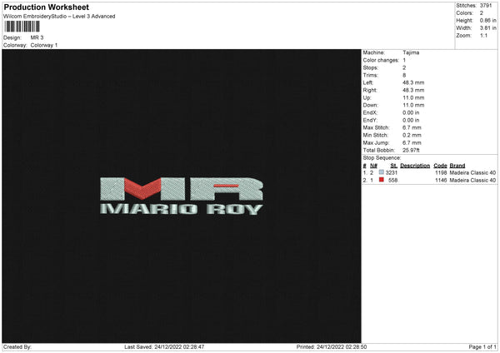
Task: Click the Up value 11.0 mm
Action: coord(413,97)
